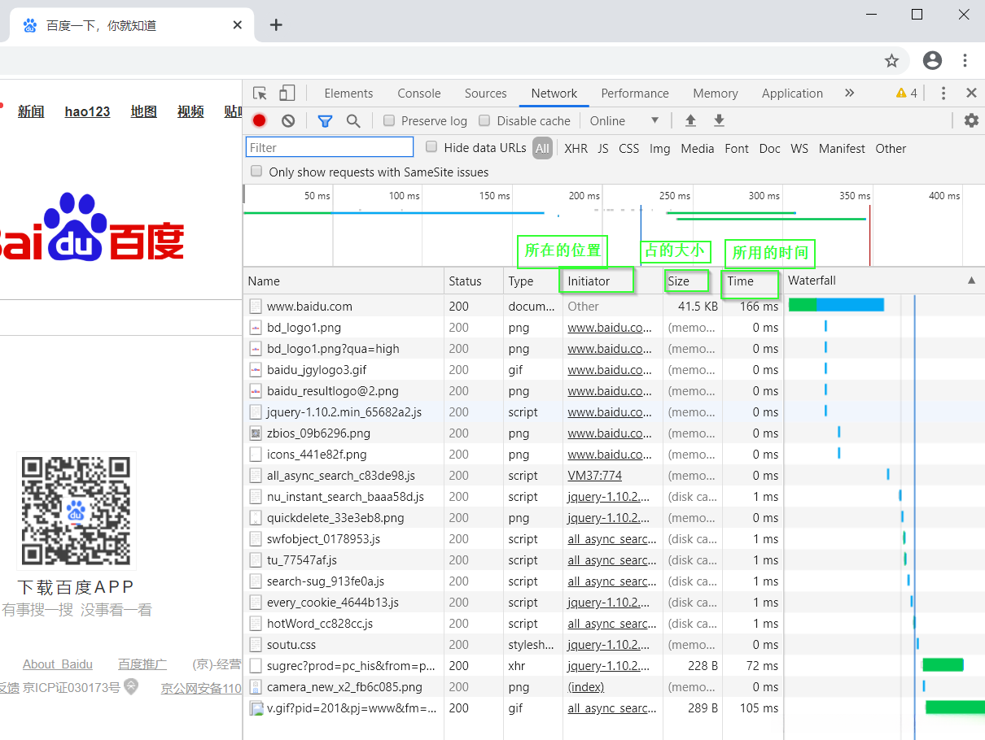
Task: Check the Disable cache option
Action: coord(484,121)
